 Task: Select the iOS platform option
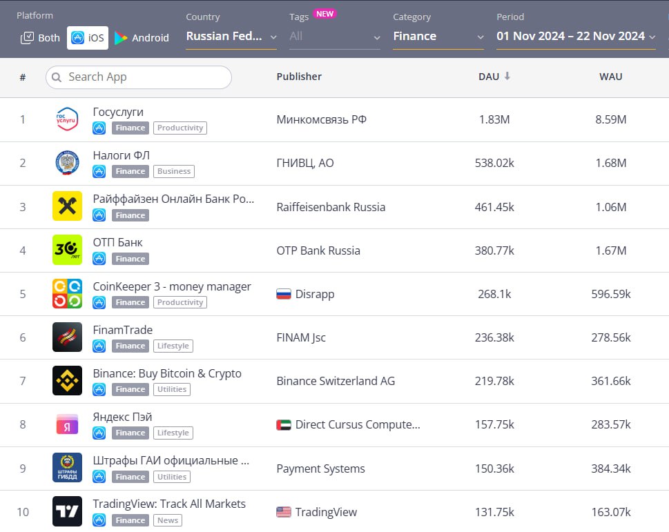point(88,38)
